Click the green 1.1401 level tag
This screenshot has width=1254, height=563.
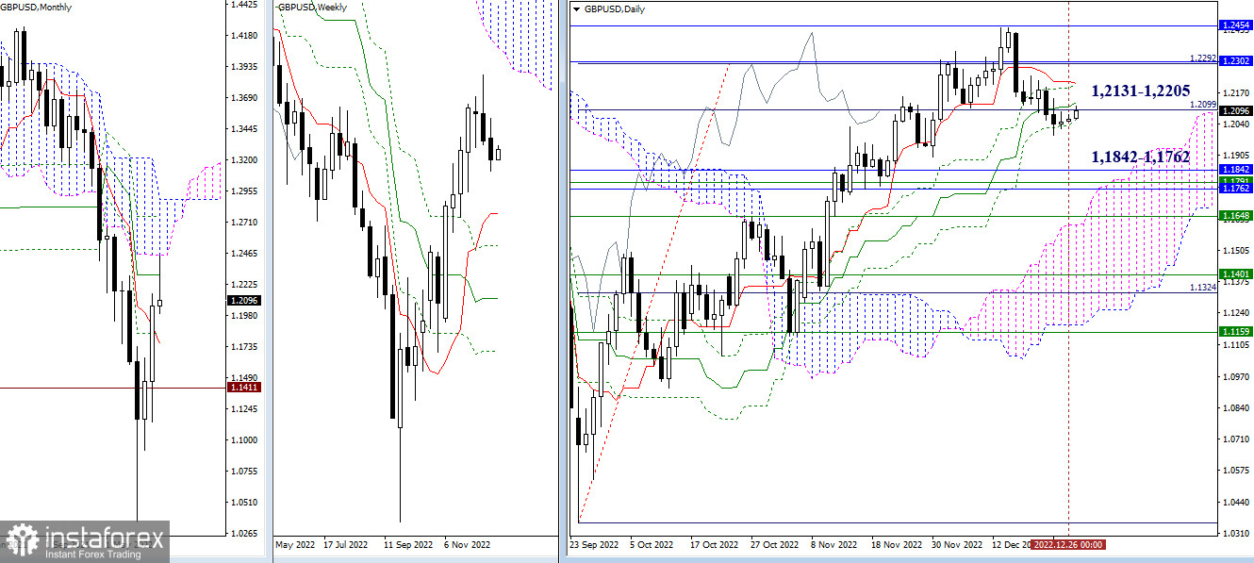click(1235, 274)
